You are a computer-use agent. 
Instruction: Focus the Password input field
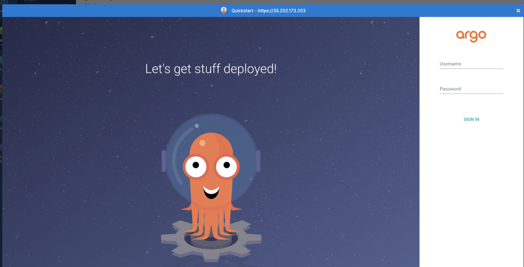click(471, 89)
